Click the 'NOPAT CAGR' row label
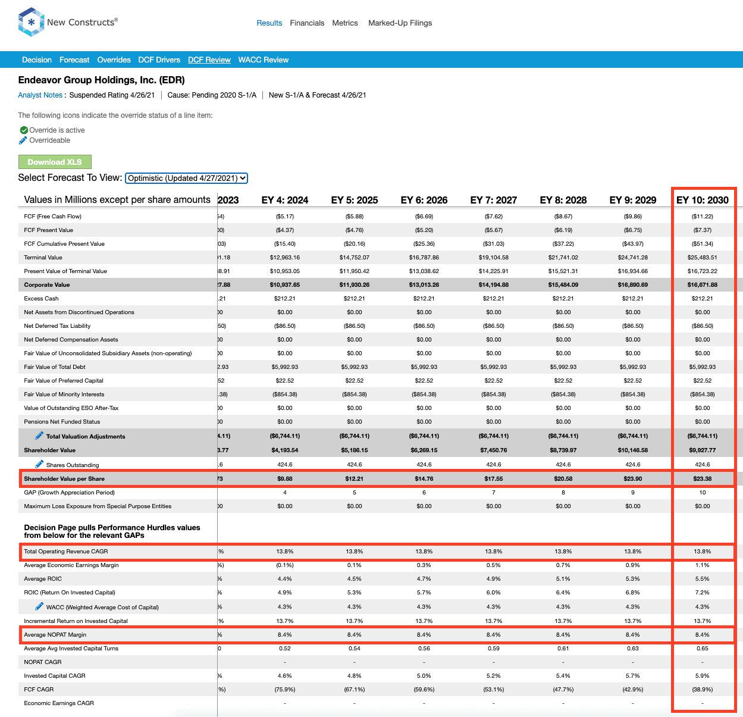The image size is (743, 717). point(43,662)
